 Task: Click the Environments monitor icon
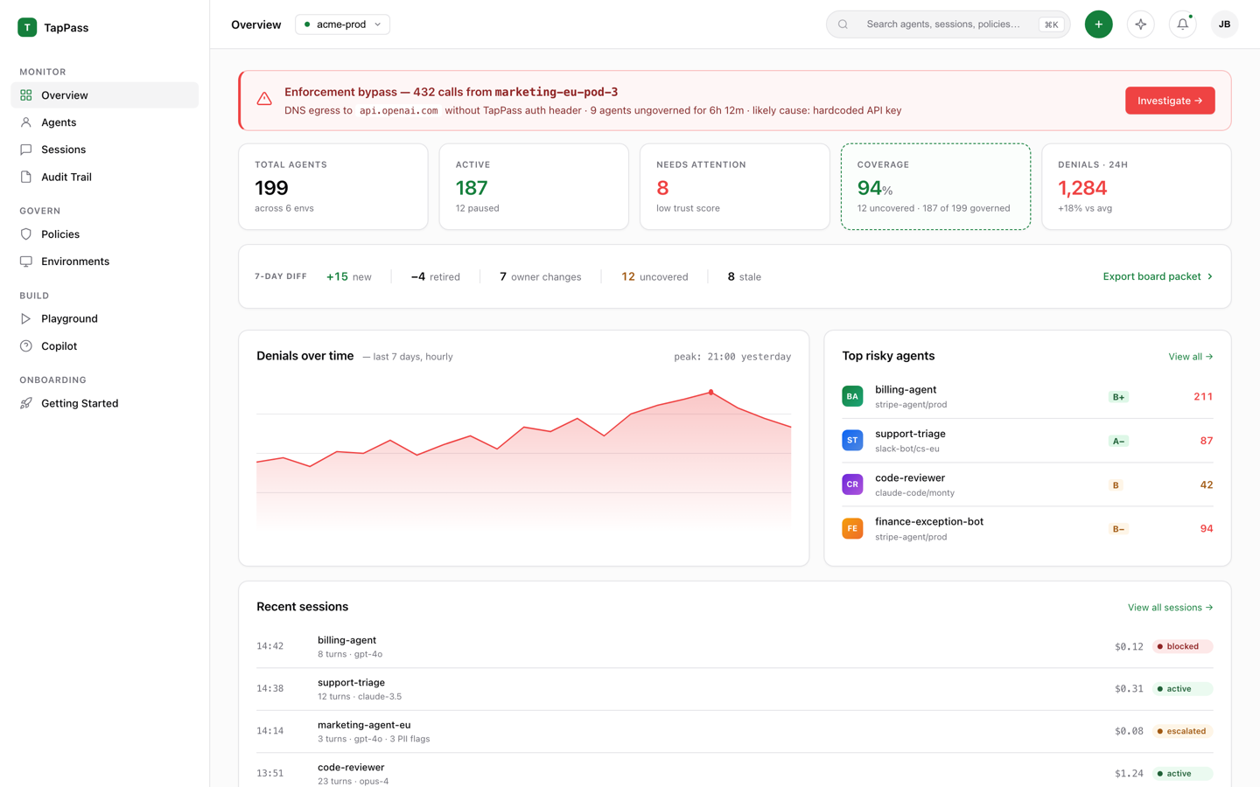(26, 261)
